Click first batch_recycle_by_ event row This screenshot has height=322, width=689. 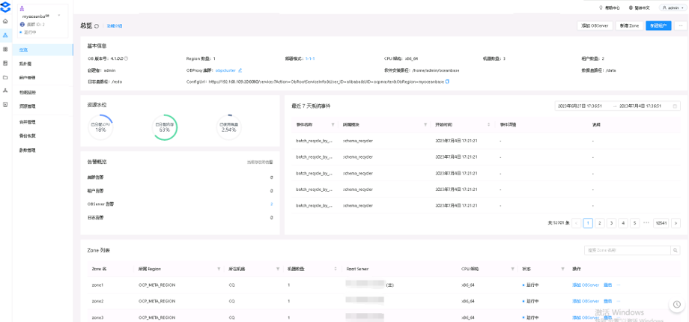pos(486,141)
